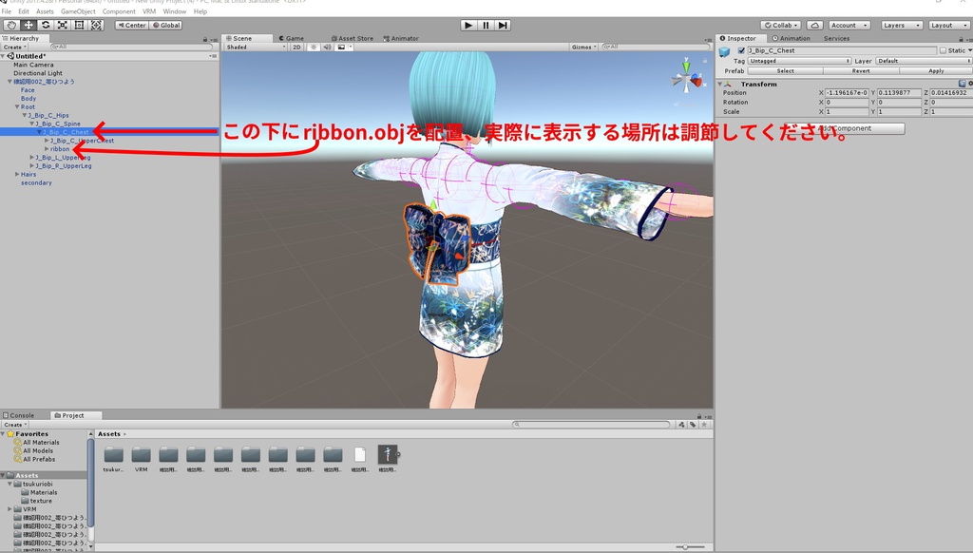Toggle 2D mode in Scene view
The image size is (973, 553).
pyautogui.click(x=297, y=47)
